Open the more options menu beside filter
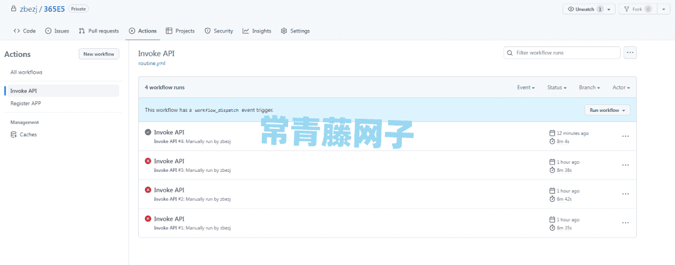Screen dimensions: 675x265 coord(630,52)
